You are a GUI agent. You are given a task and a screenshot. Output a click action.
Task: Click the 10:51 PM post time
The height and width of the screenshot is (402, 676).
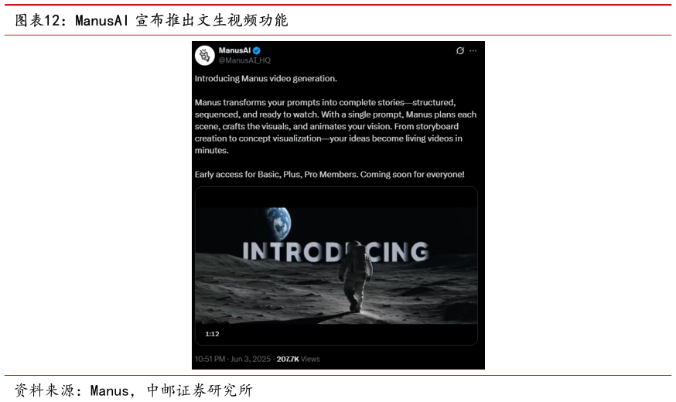[x=210, y=359]
